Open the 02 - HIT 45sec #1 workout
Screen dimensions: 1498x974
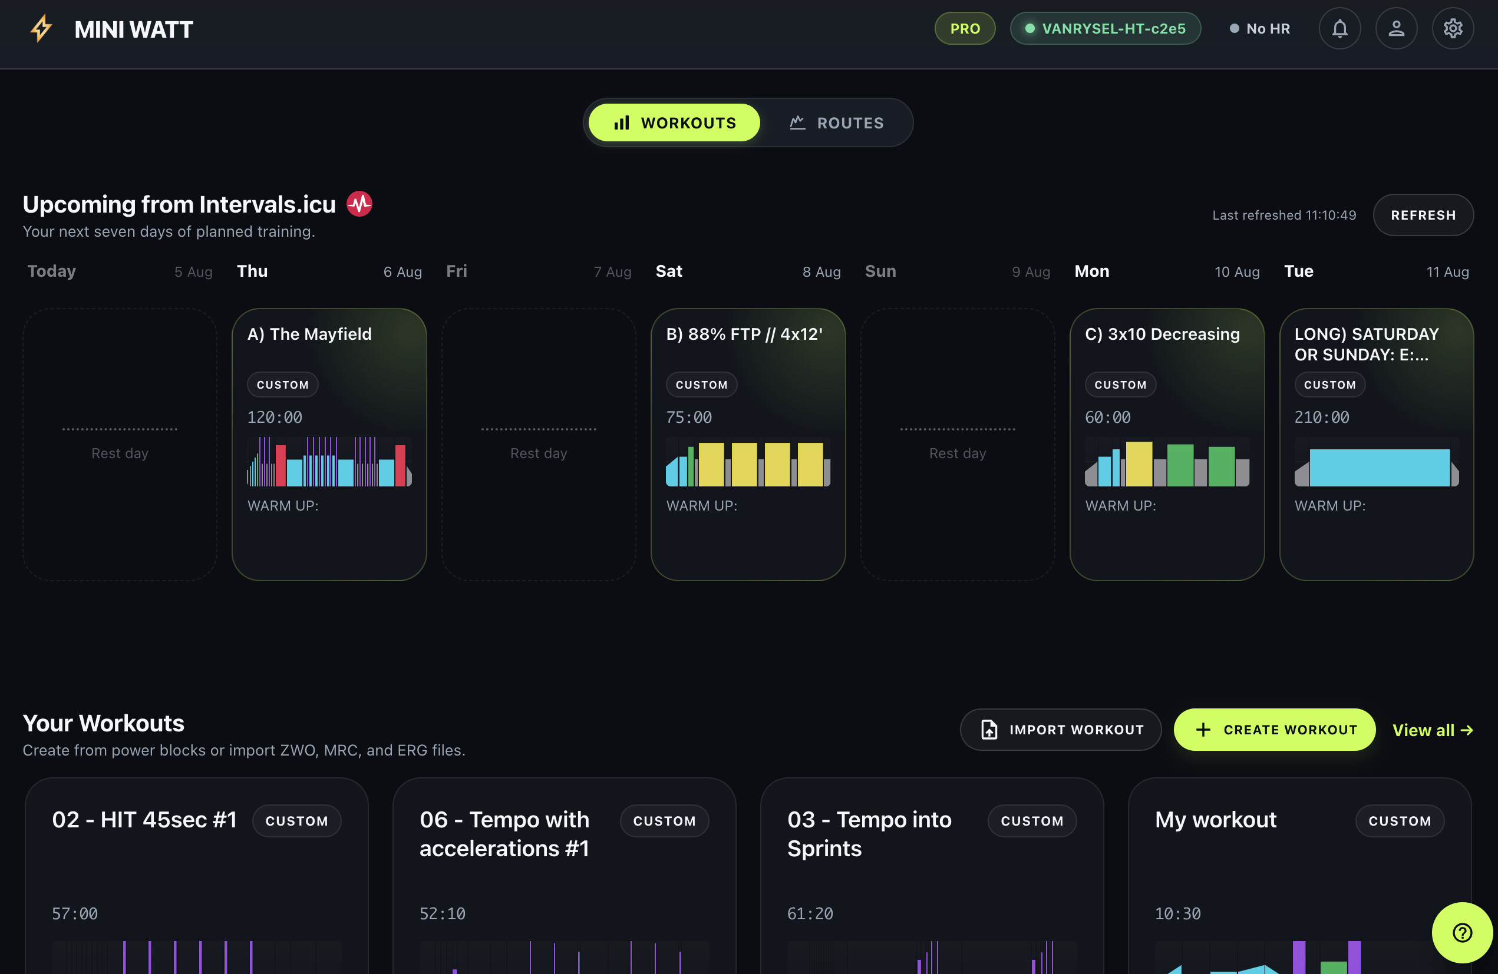click(x=196, y=876)
